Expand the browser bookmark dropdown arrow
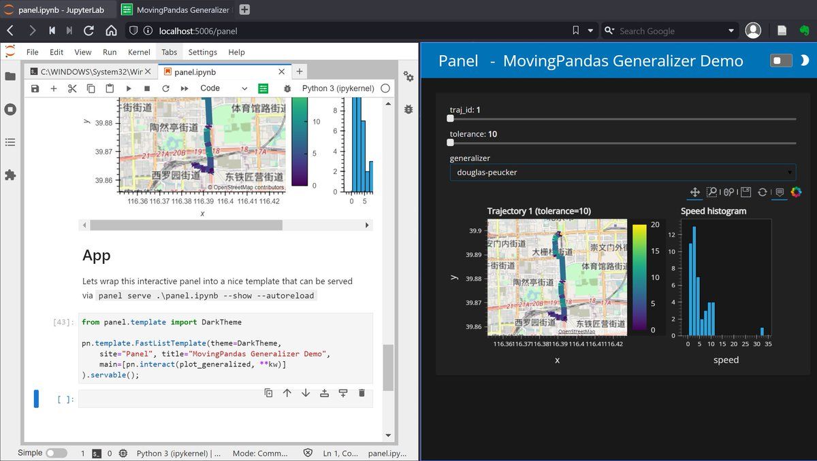Screen dimensions: 817x461 click(590, 31)
